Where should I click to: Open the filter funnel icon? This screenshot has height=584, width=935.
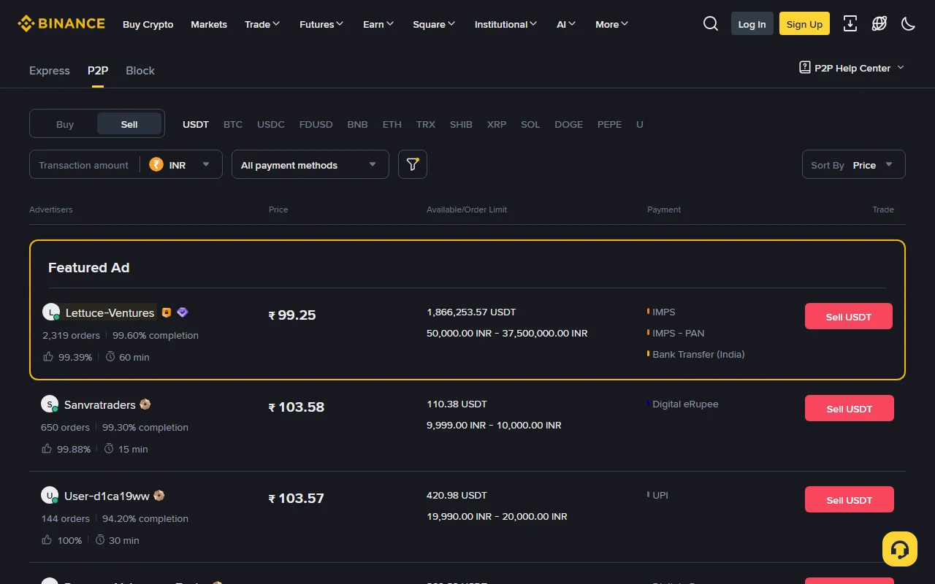coord(413,164)
